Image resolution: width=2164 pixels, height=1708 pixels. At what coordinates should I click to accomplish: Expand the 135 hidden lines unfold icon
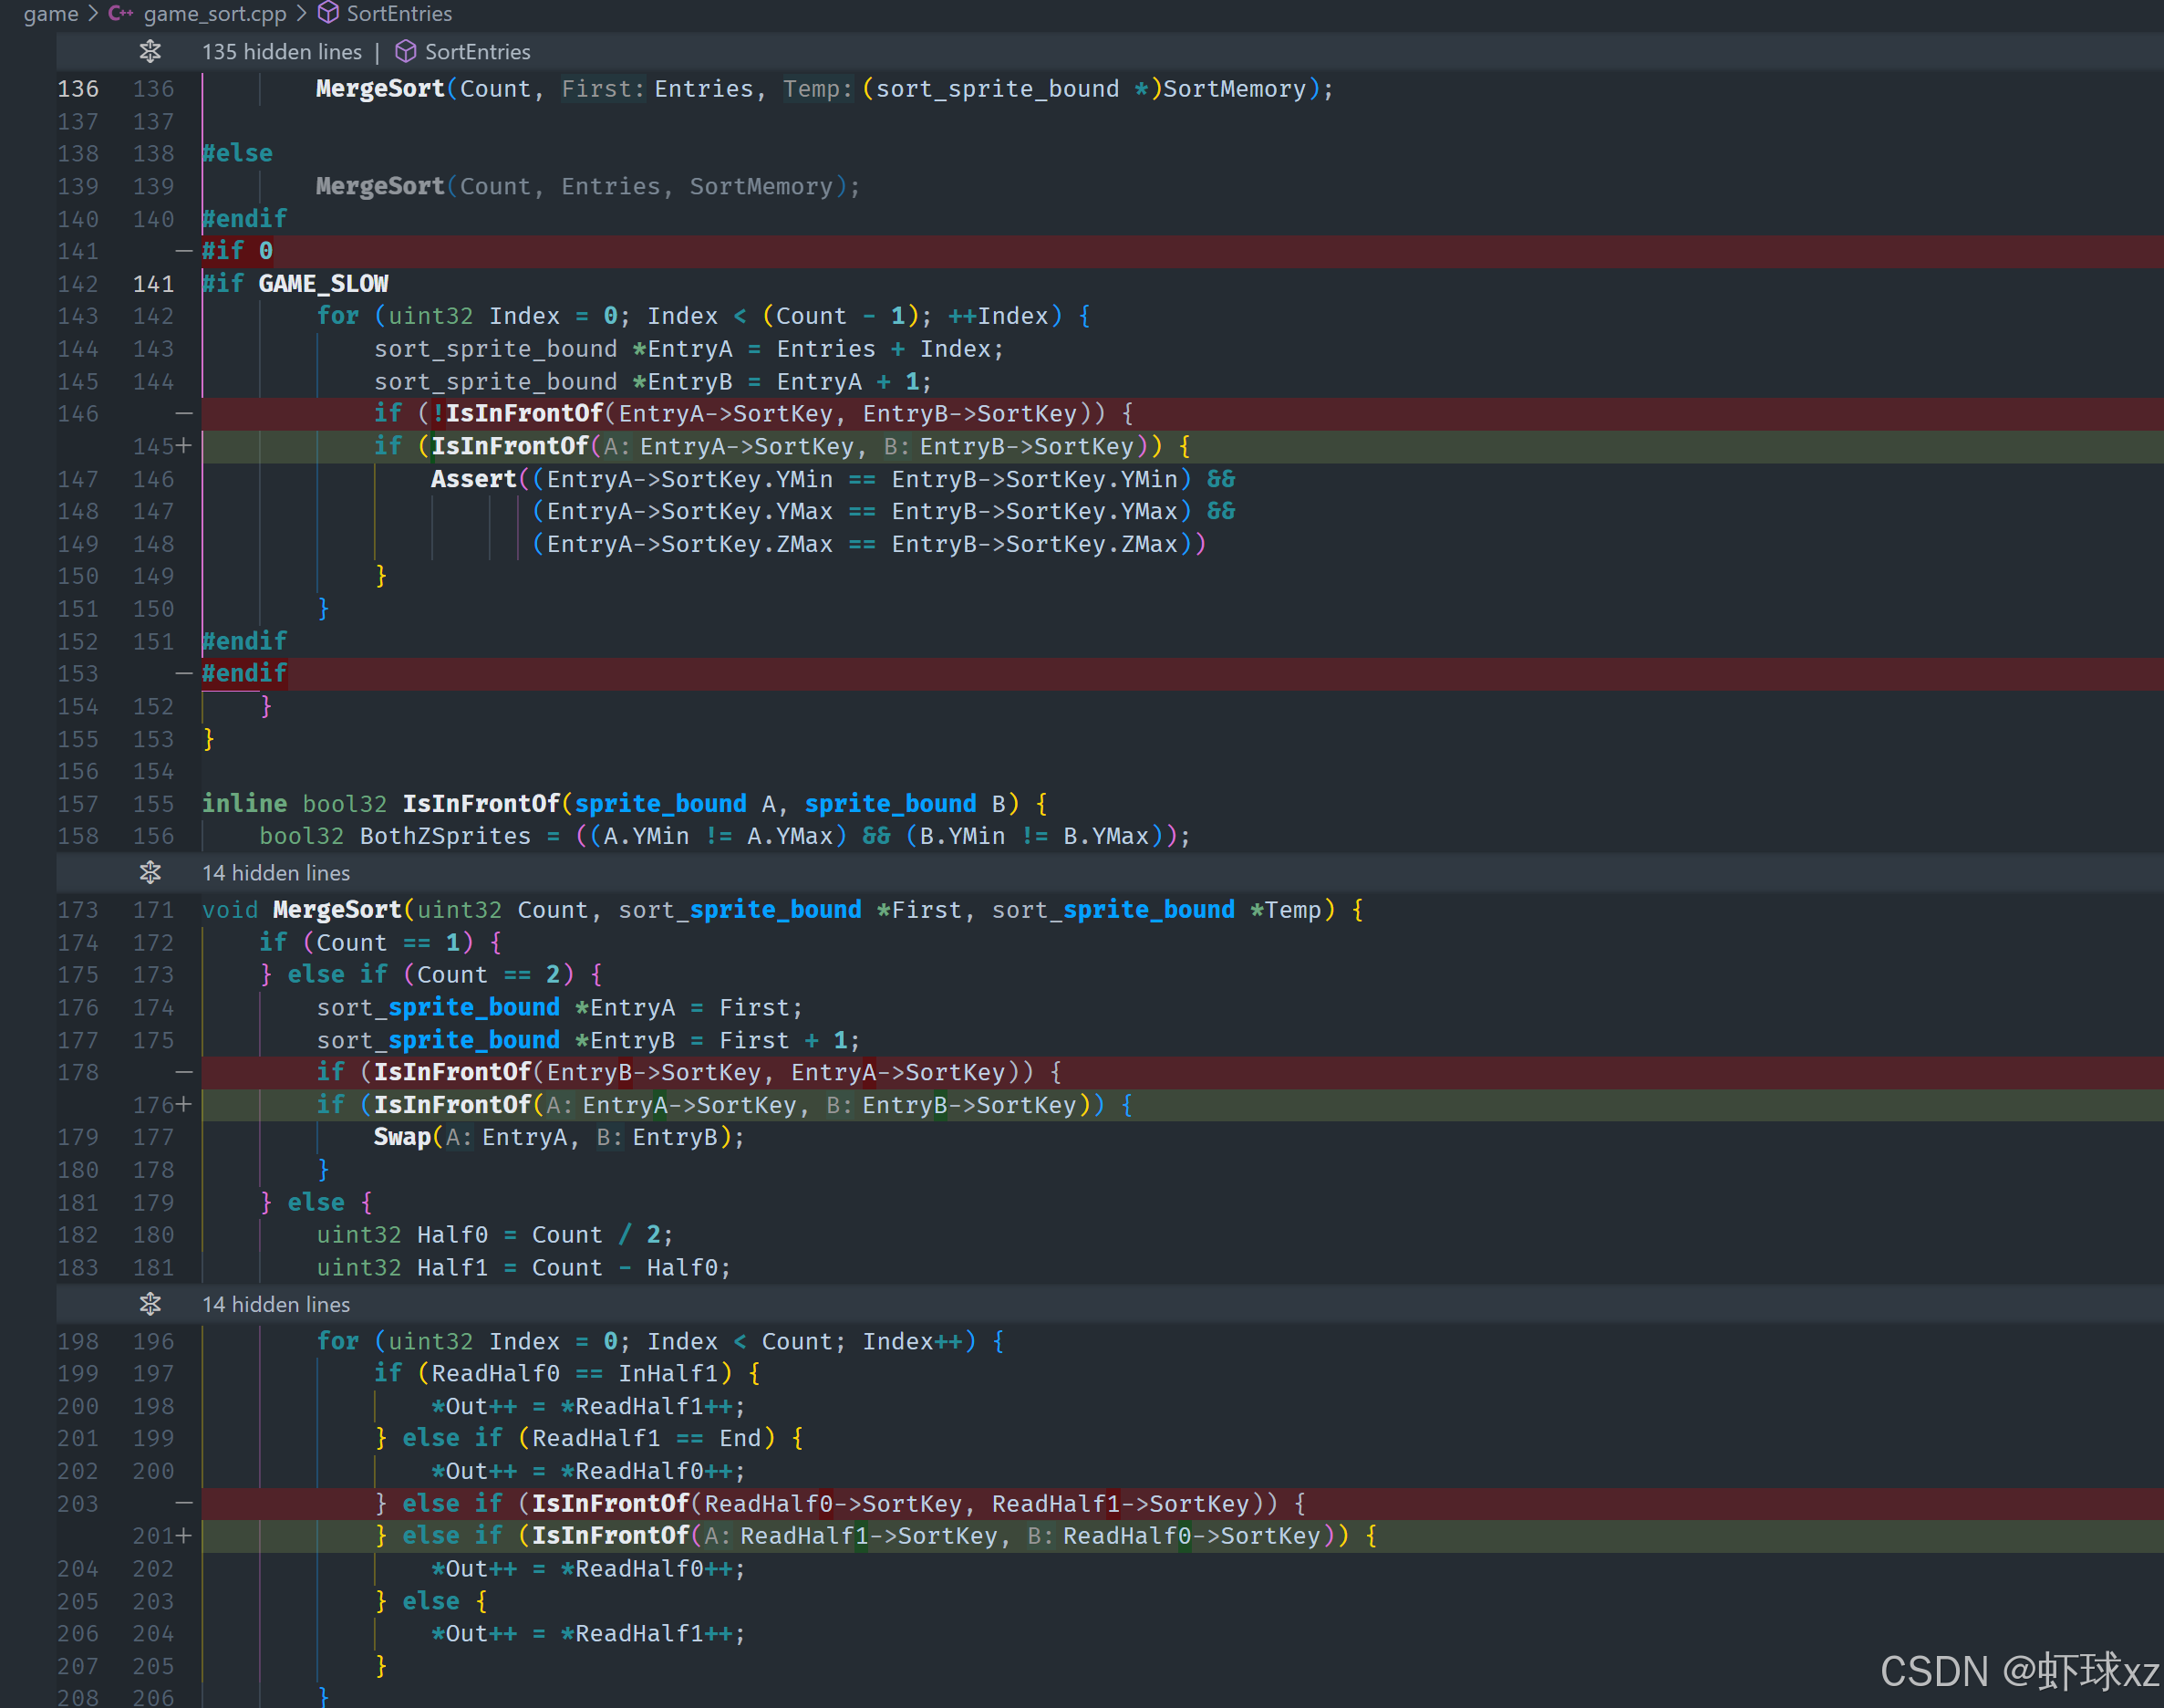pyautogui.click(x=150, y=51)
